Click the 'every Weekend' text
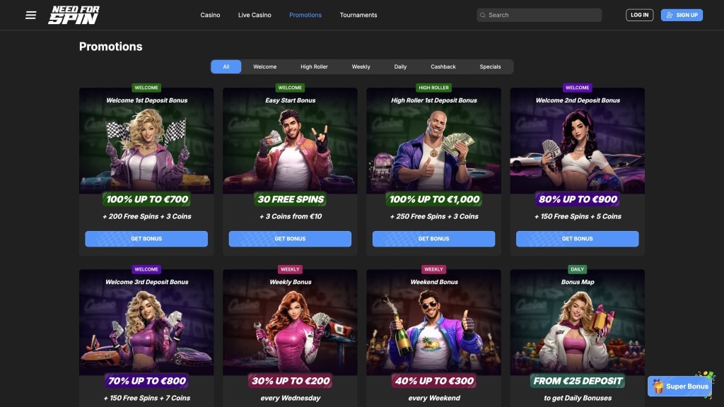 point(434,398)
